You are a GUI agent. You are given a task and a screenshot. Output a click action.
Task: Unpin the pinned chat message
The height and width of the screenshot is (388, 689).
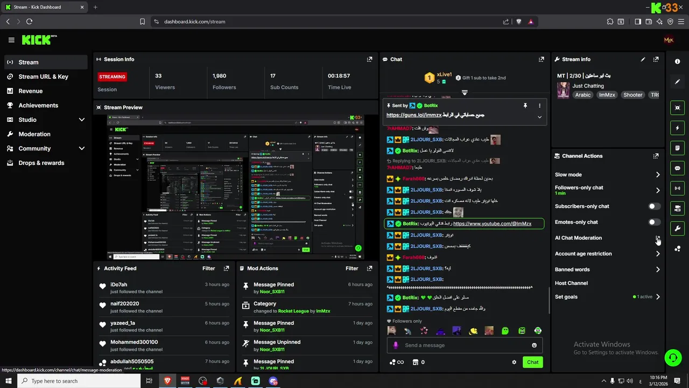coord(525,106)
